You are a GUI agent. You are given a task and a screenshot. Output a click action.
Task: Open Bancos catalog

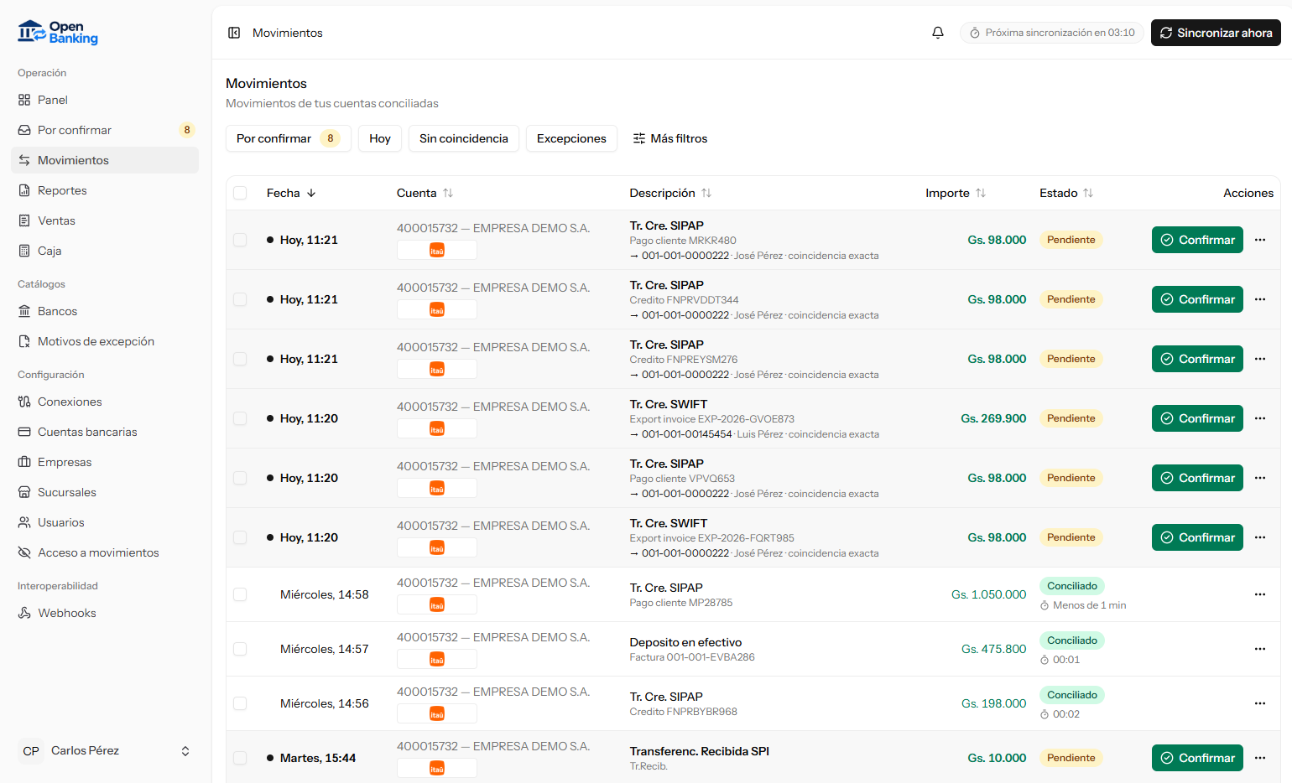pyautogui.click(x=105, y=311)
